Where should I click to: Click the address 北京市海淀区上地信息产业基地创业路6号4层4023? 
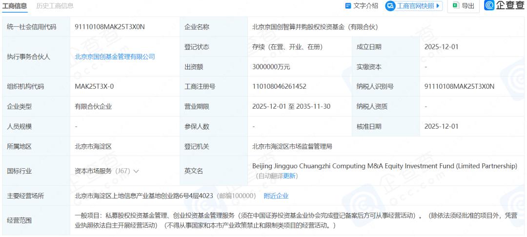(x=144, y=196)
